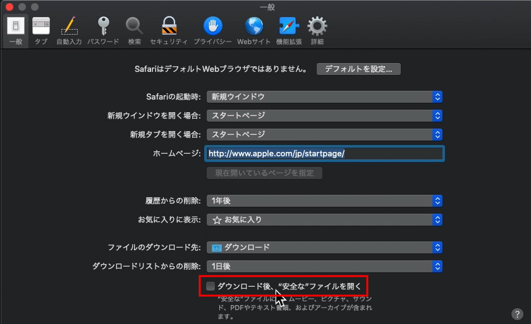Image resolution: width=531 pixels, height=324 pixels.
Task: Click the デフォルトを設定... button
Action: [358, 69]
